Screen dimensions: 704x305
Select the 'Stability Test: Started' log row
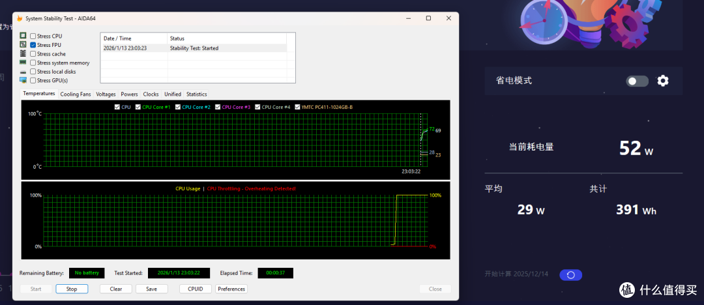click(194, 48)
